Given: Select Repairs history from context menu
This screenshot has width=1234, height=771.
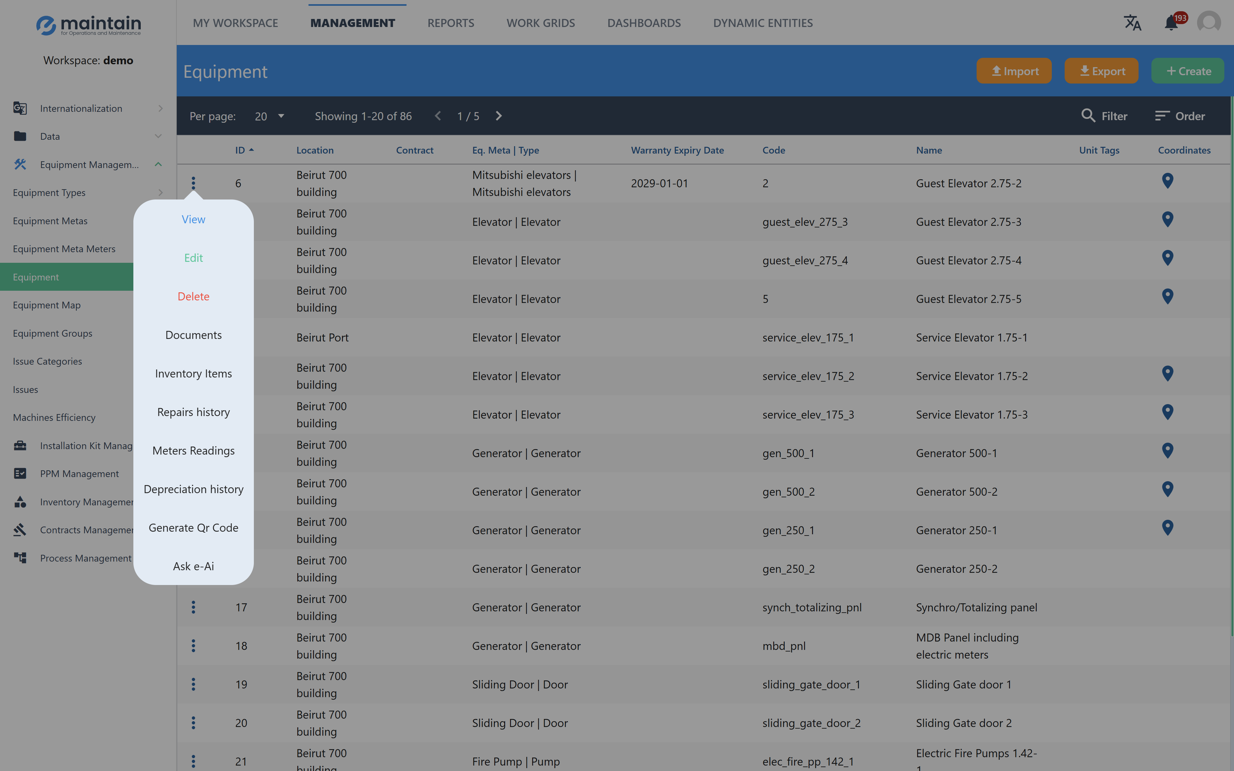Looking at the screenshot, I should (x=193, y=412).
